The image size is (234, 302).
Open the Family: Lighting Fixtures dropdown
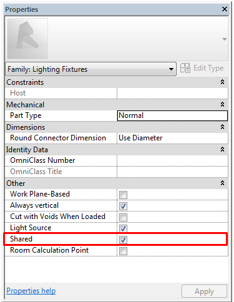point(91,69)
